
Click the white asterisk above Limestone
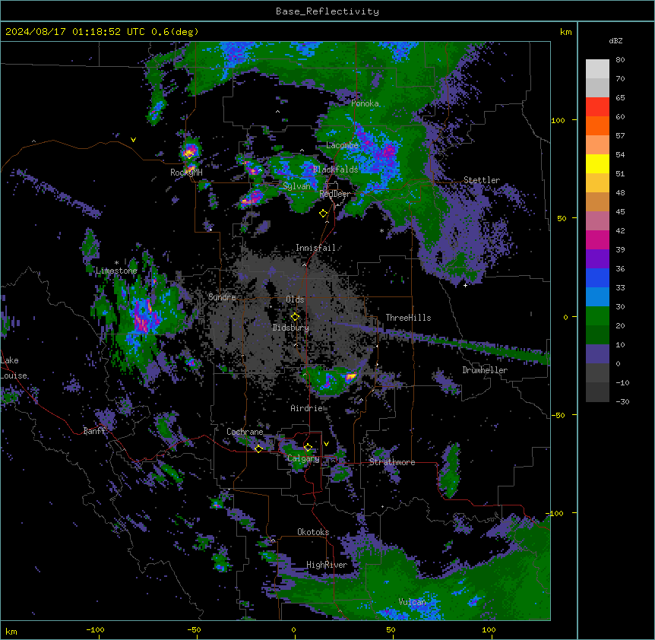coord(116,263)
